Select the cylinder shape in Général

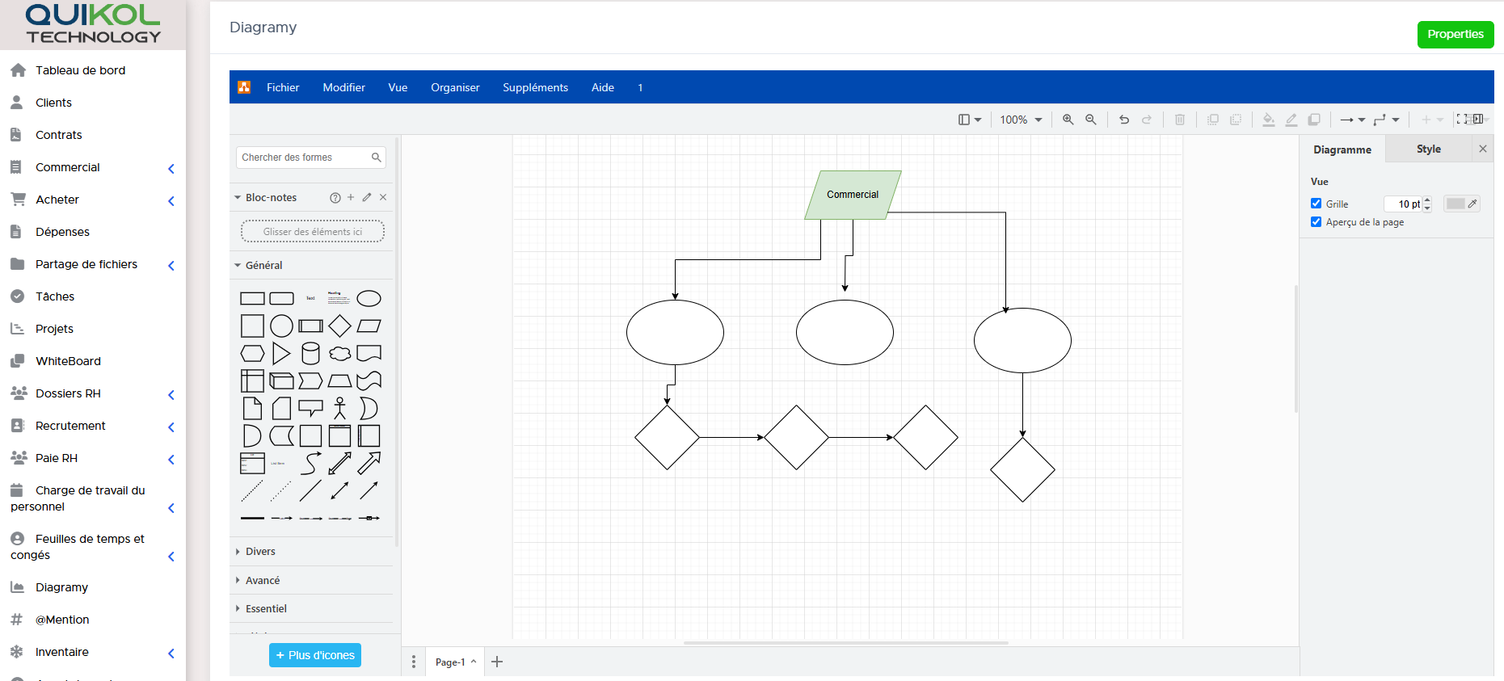(x=310, y=353)
